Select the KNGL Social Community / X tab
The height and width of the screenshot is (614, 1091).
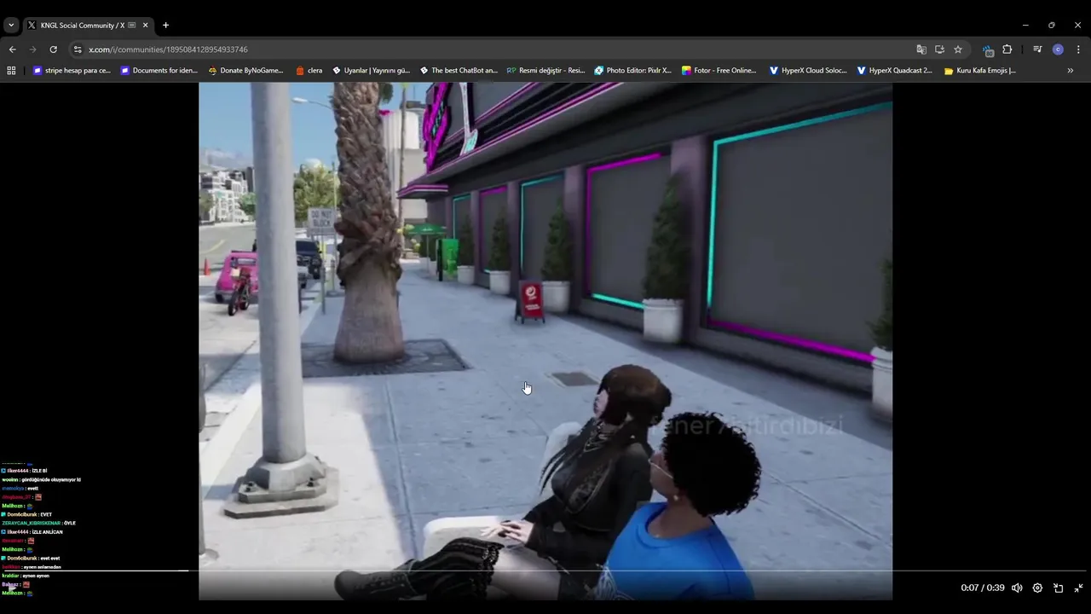[x=87, y=26]
